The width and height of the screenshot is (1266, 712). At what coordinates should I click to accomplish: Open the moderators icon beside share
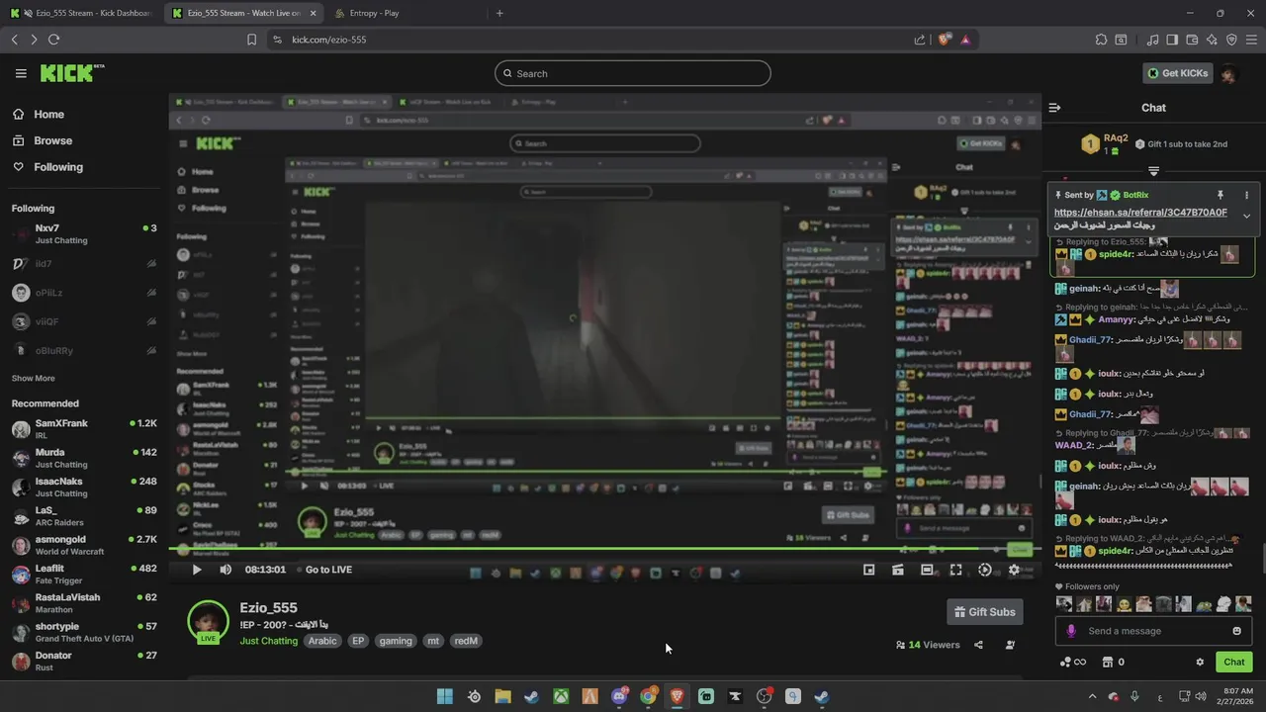pyautogui.click(x=1010, y=645)
